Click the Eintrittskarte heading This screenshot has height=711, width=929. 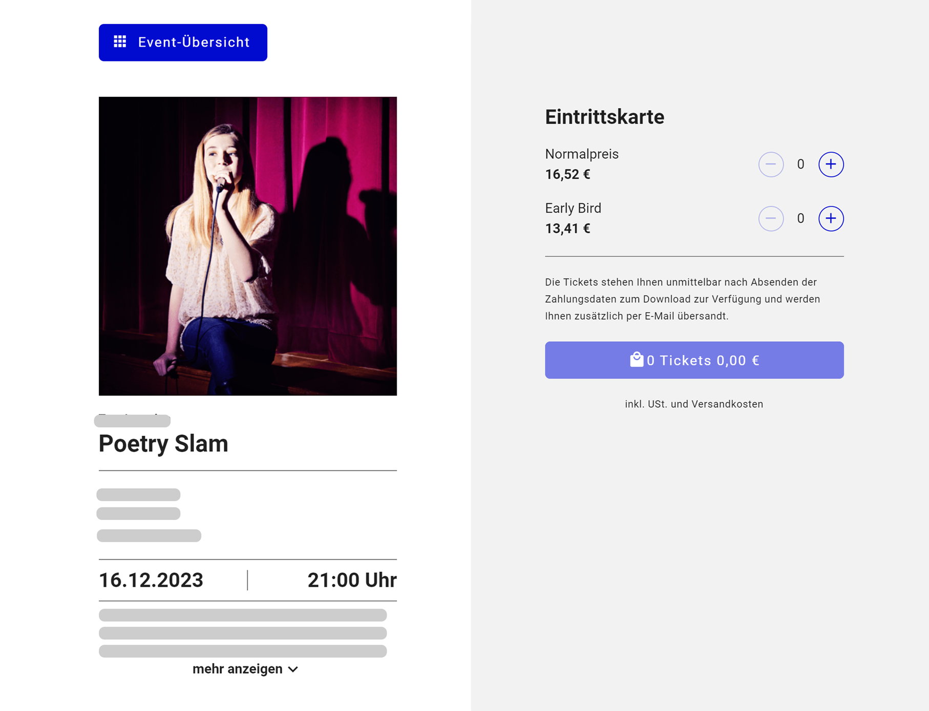[x=604, y=117]
